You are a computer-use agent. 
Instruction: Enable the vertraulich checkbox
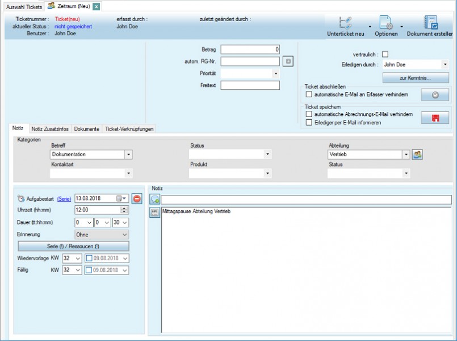[x=385, y=55]
